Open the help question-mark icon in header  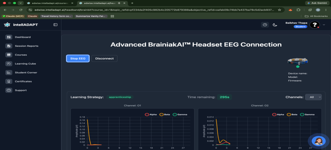265,25
